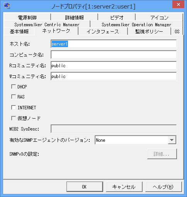Select the ビデオ tab
Viewport: 187px width, 197px height.
(x=117, y=17)
